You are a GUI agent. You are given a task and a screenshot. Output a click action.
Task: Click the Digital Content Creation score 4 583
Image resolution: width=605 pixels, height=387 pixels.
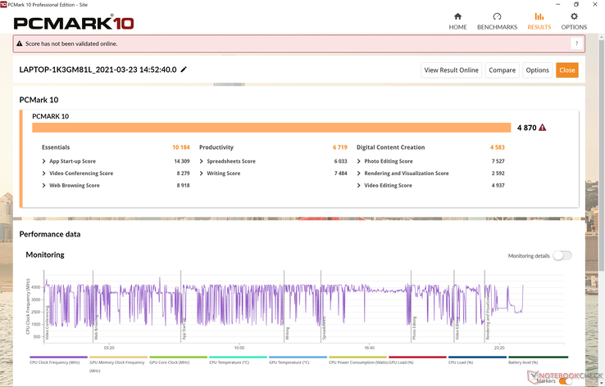coord(498,147)
